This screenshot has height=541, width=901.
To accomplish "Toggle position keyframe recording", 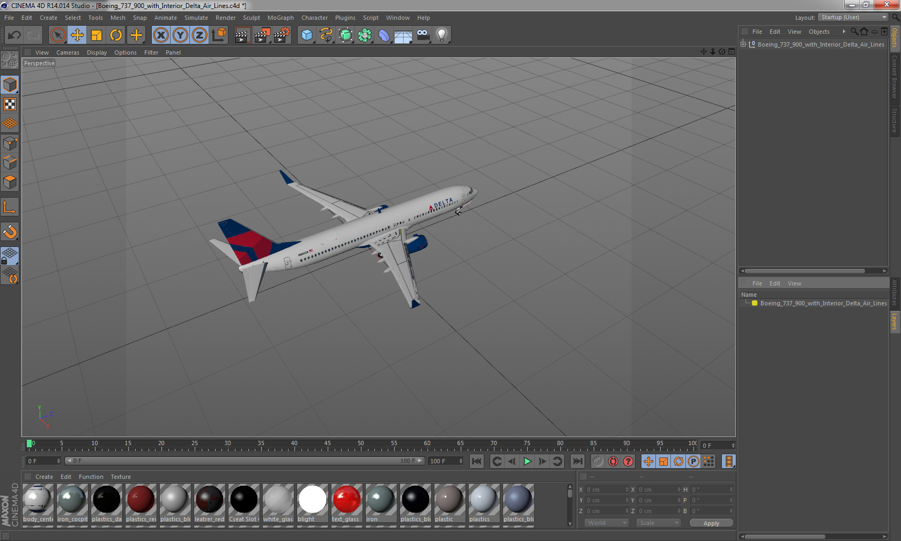I will tap(648, 461).
